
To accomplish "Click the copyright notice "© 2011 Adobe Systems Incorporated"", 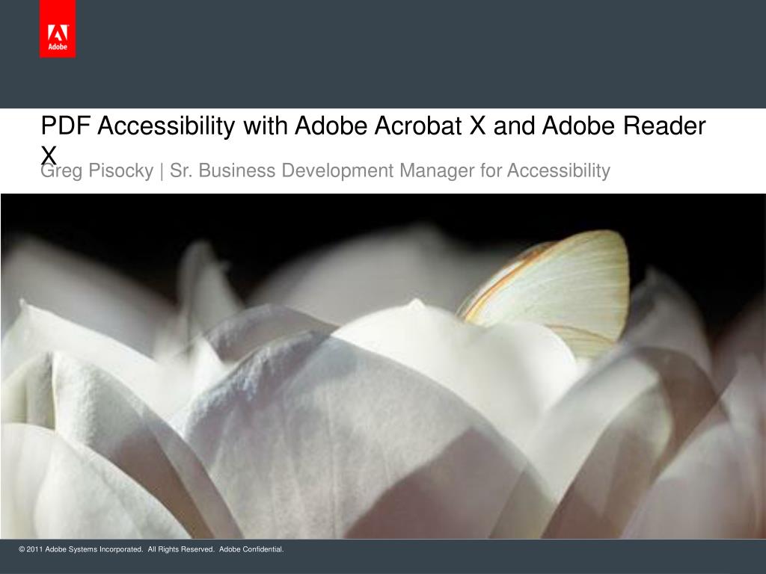I will pos(81,549).
